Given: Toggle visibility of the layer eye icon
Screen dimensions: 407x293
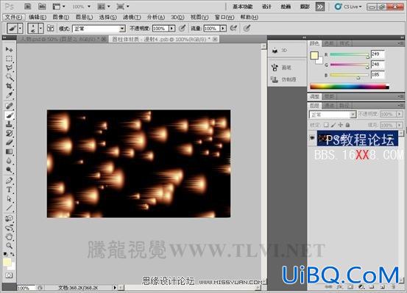Looking at the screenshot, I should coord(312,138).
